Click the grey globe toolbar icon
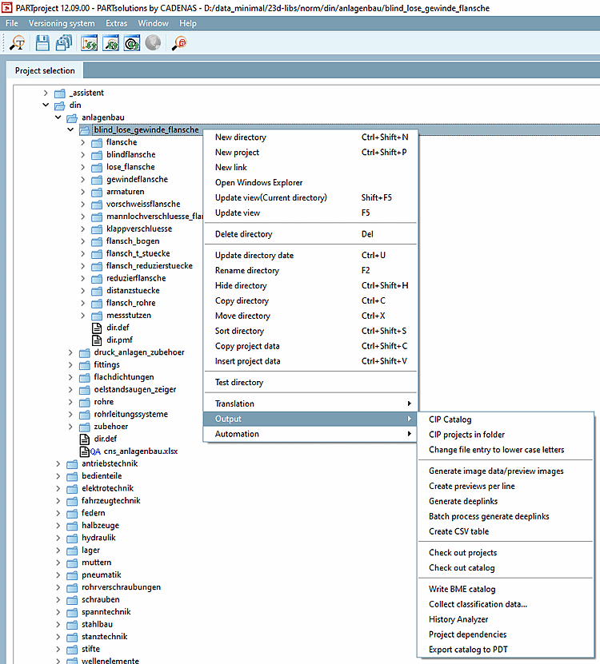 pos(153,43)
